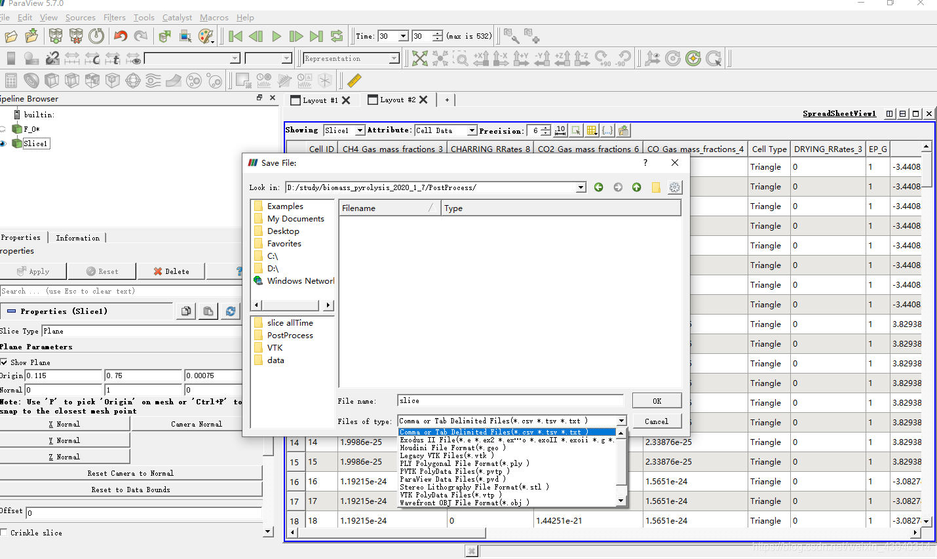Open the Slice Type Plane dropdown
937x559 pixels.
(142, 331)
